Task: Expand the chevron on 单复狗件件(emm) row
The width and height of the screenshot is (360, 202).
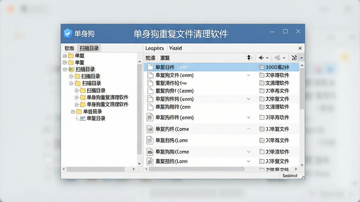Action: pos(249,117)
